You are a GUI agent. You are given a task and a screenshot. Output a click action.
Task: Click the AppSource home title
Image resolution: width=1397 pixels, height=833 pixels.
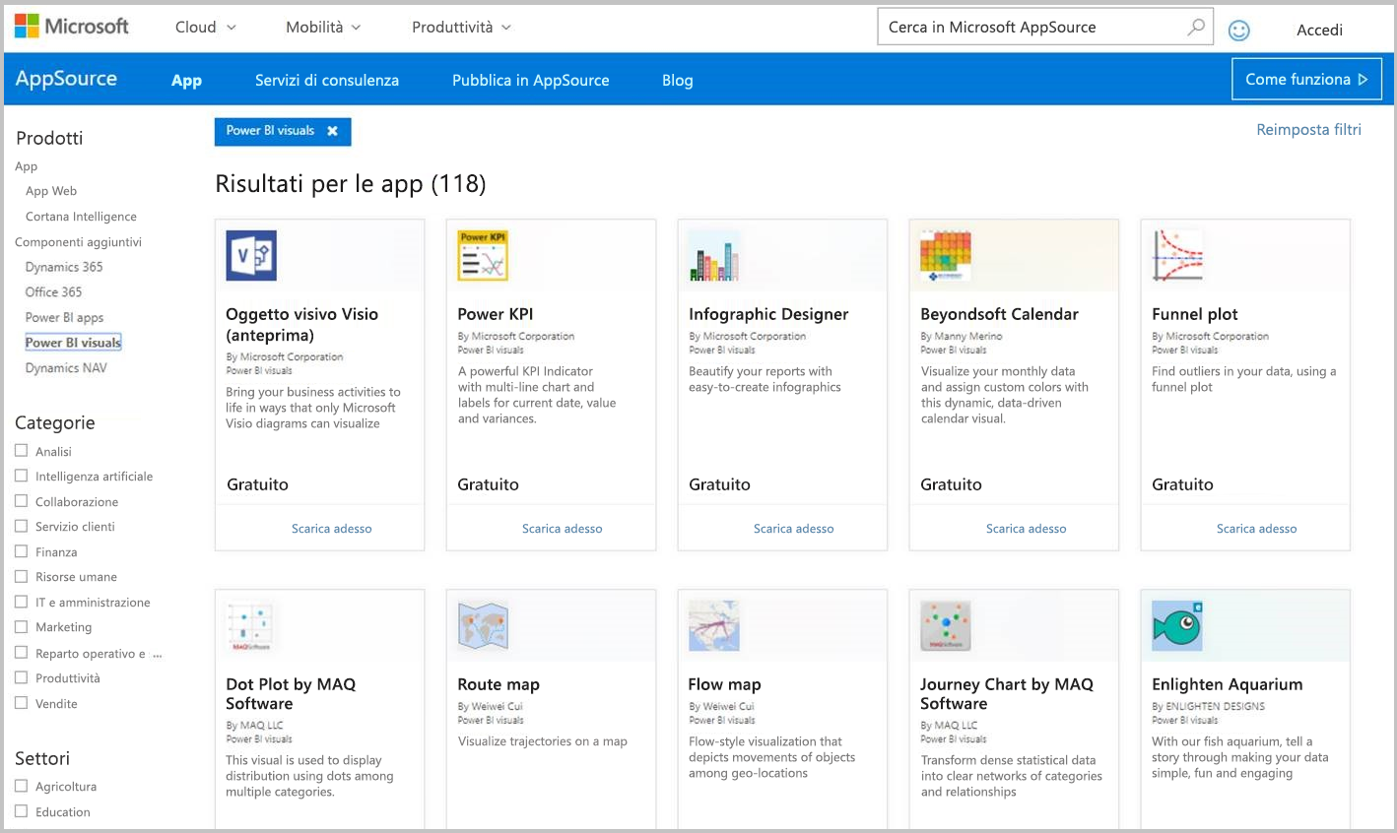(66, 79)
